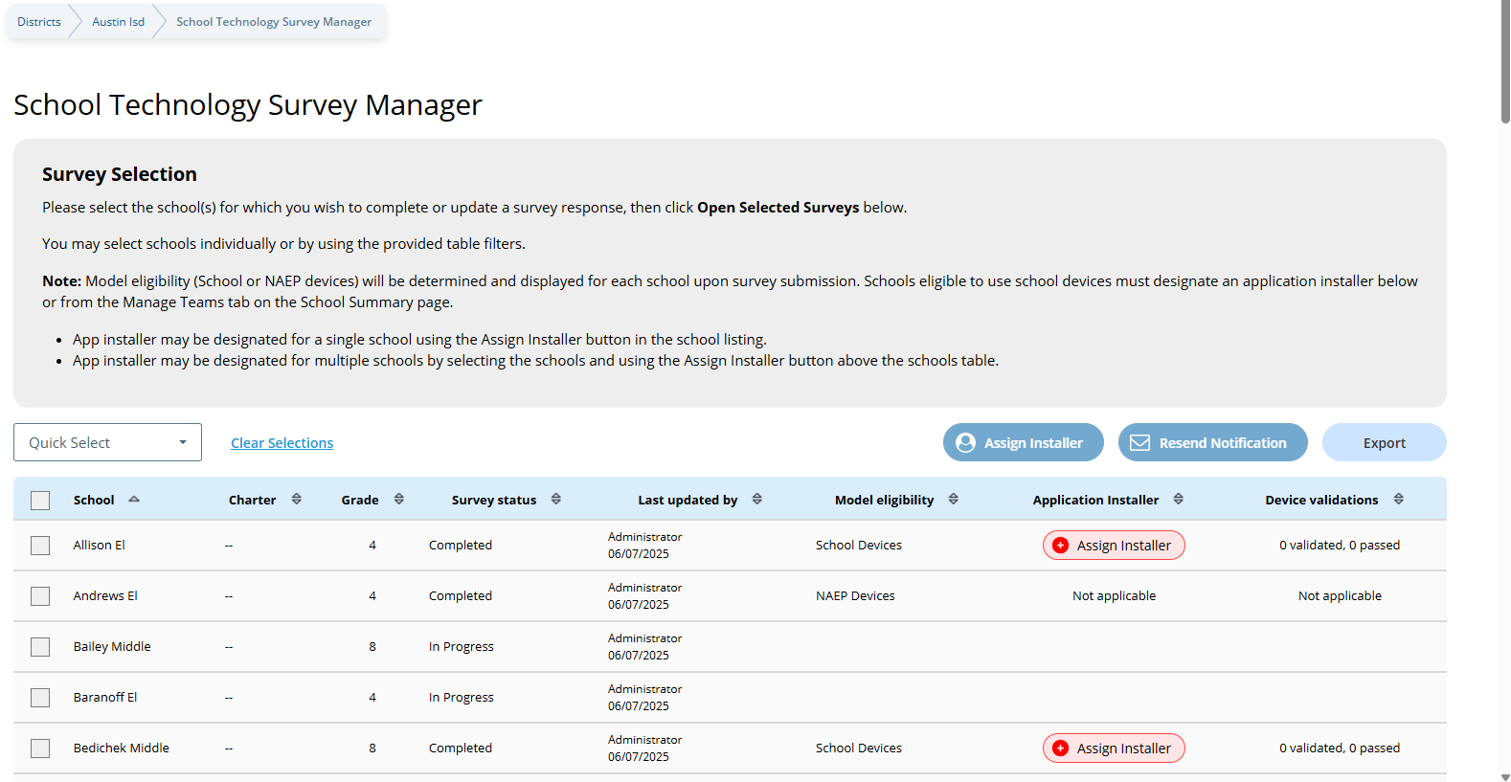Select the Bedichek Middle row checkbox
This screenshot has width=1511, height=782.
pyautogui.click(x=40, y=748)
